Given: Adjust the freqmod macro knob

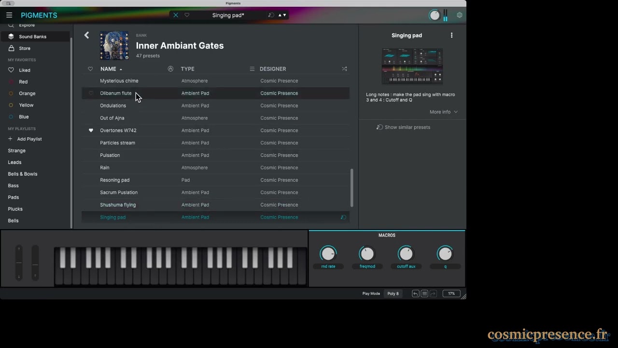Looking at the screenshot, I should click(367, 253).
